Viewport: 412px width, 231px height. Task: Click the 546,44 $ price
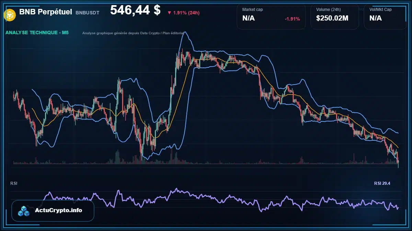(x=135, y=10)
